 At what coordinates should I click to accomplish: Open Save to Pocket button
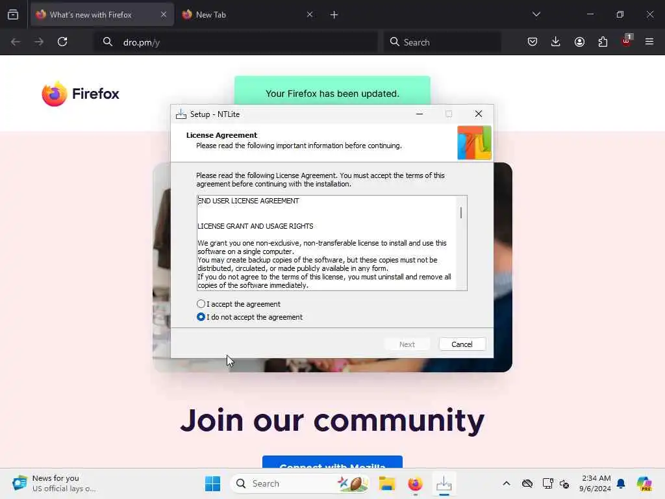pyautogui.click(x=533, y=42)
